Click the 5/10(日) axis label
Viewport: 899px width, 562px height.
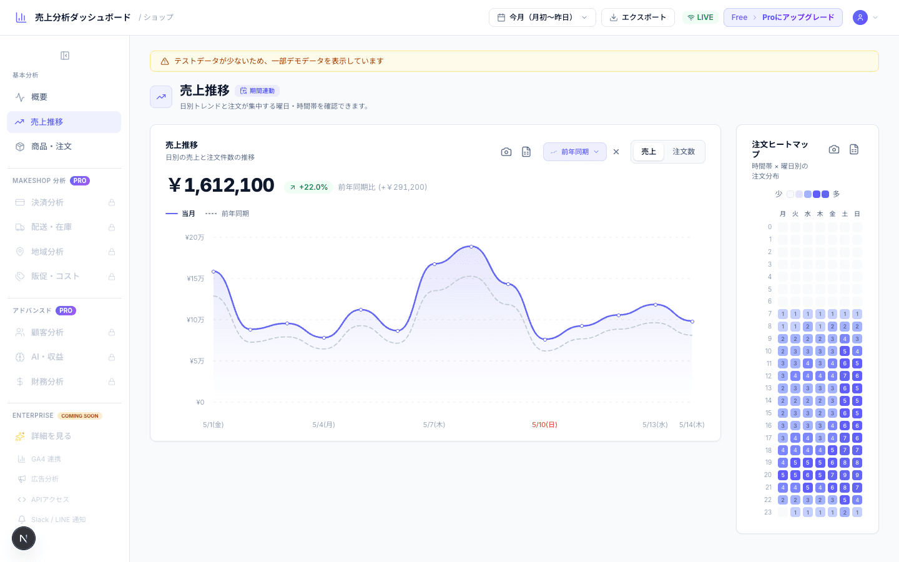544,425
